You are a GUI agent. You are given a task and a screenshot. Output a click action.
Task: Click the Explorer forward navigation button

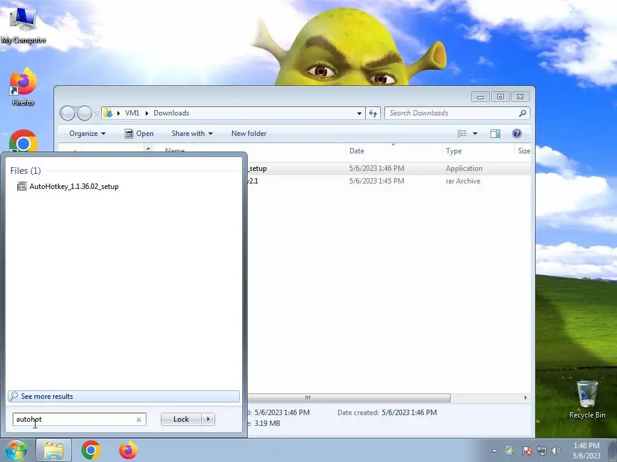84,113
